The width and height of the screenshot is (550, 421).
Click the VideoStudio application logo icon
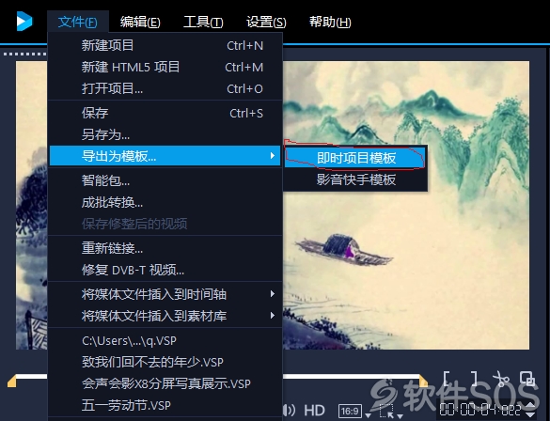[x=24, y=22]
